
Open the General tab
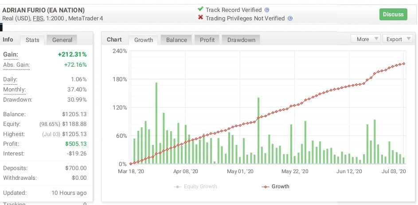[x=62, y=40]
